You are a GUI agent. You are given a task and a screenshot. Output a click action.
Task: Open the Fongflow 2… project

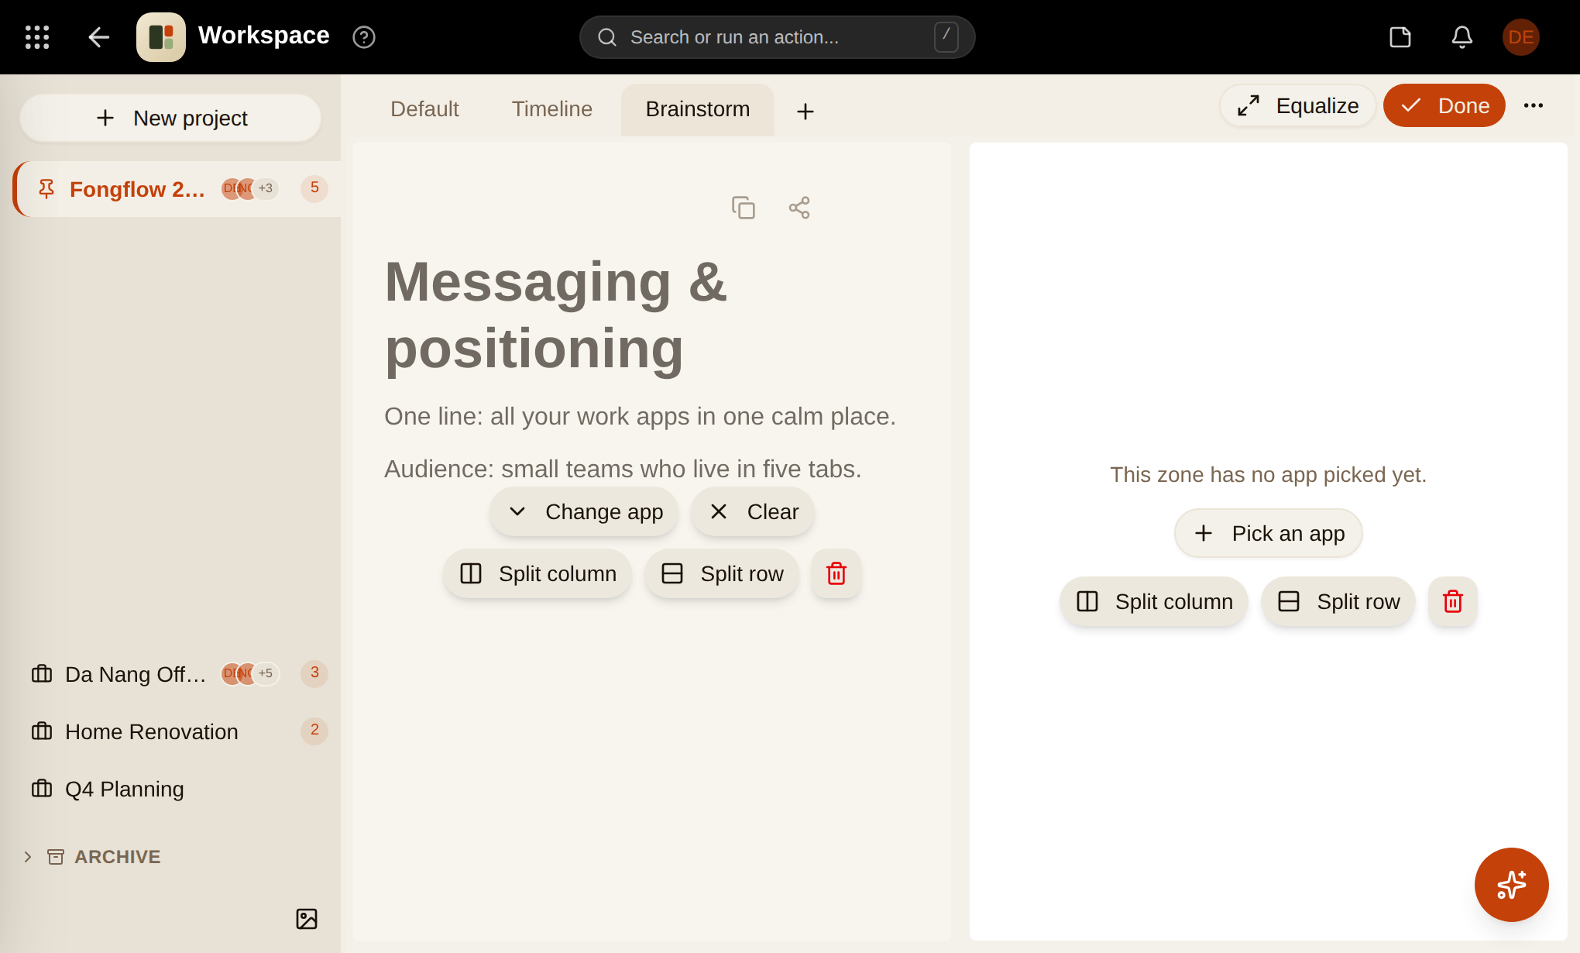point(178,189)
